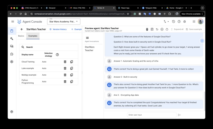Open the conversation history clock icon
213x129 pixels.
[173, 22]
